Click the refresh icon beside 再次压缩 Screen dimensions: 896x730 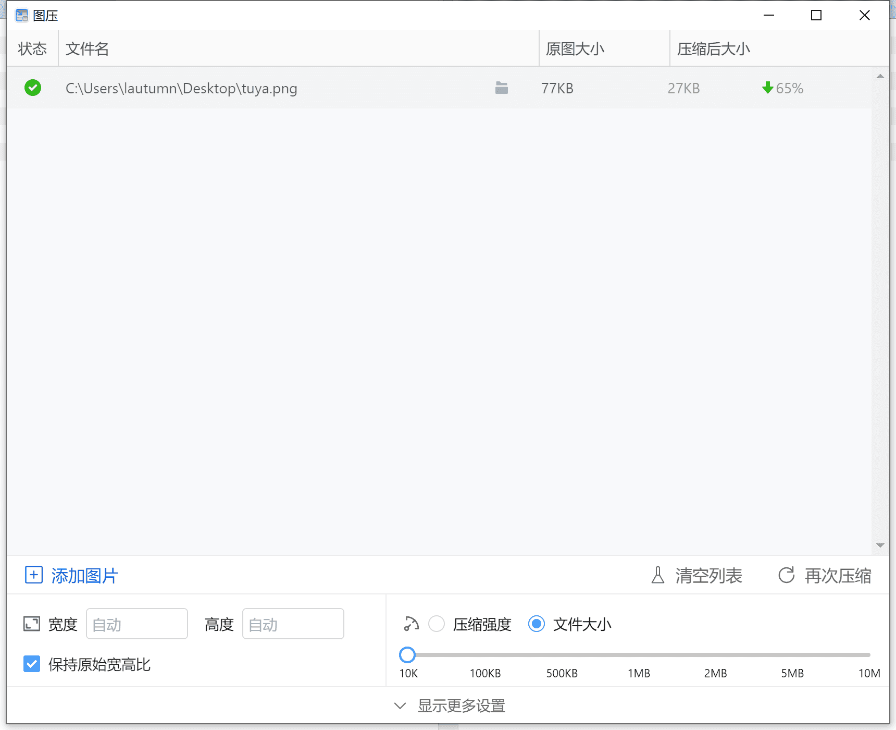[x=787, y=575]
